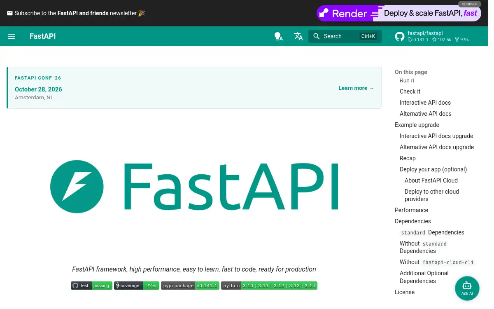
Task: Open the Render sponsor banner
Action: (399, 13)
